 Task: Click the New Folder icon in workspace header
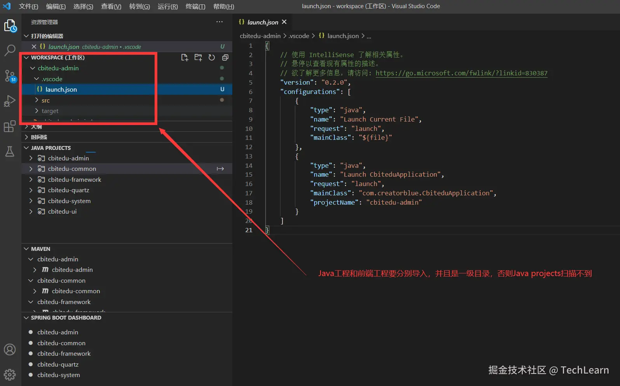click(198, 57)
